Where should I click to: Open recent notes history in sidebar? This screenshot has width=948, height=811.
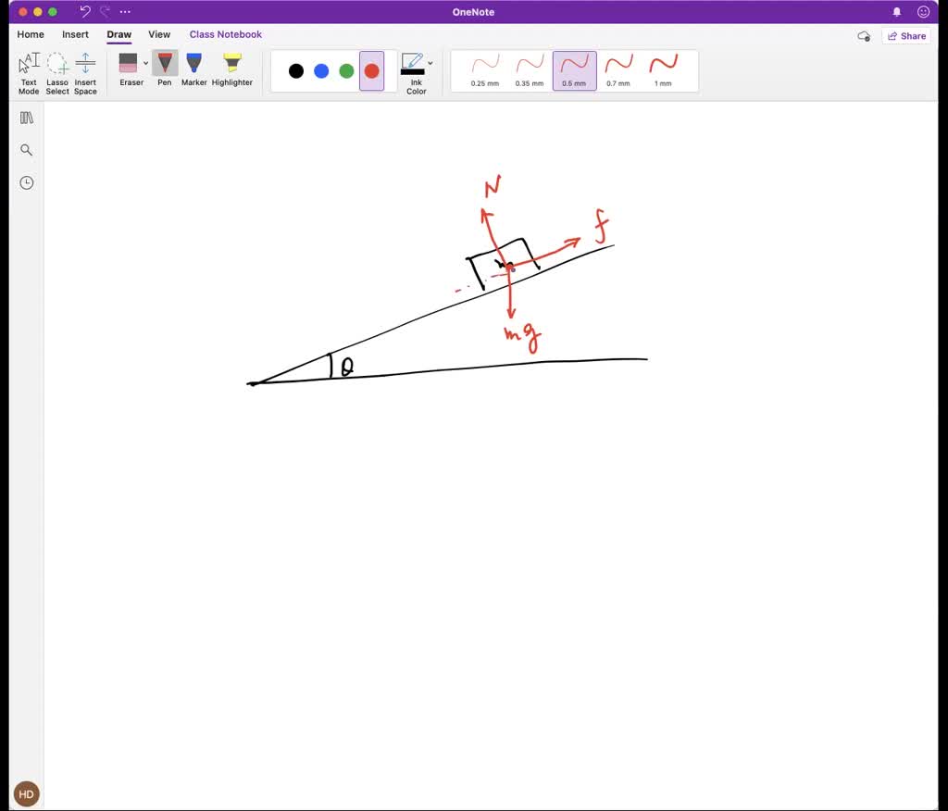click(x=26, y=182)
